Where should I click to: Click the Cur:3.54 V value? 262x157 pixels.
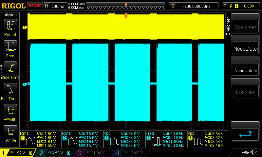(214, 134)
